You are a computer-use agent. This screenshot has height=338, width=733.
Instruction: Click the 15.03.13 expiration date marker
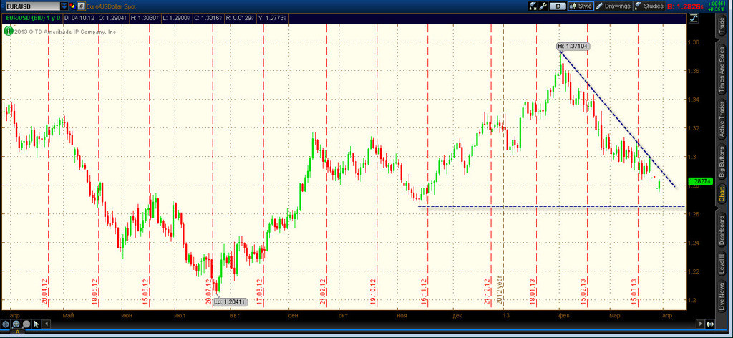coord(634,291)
